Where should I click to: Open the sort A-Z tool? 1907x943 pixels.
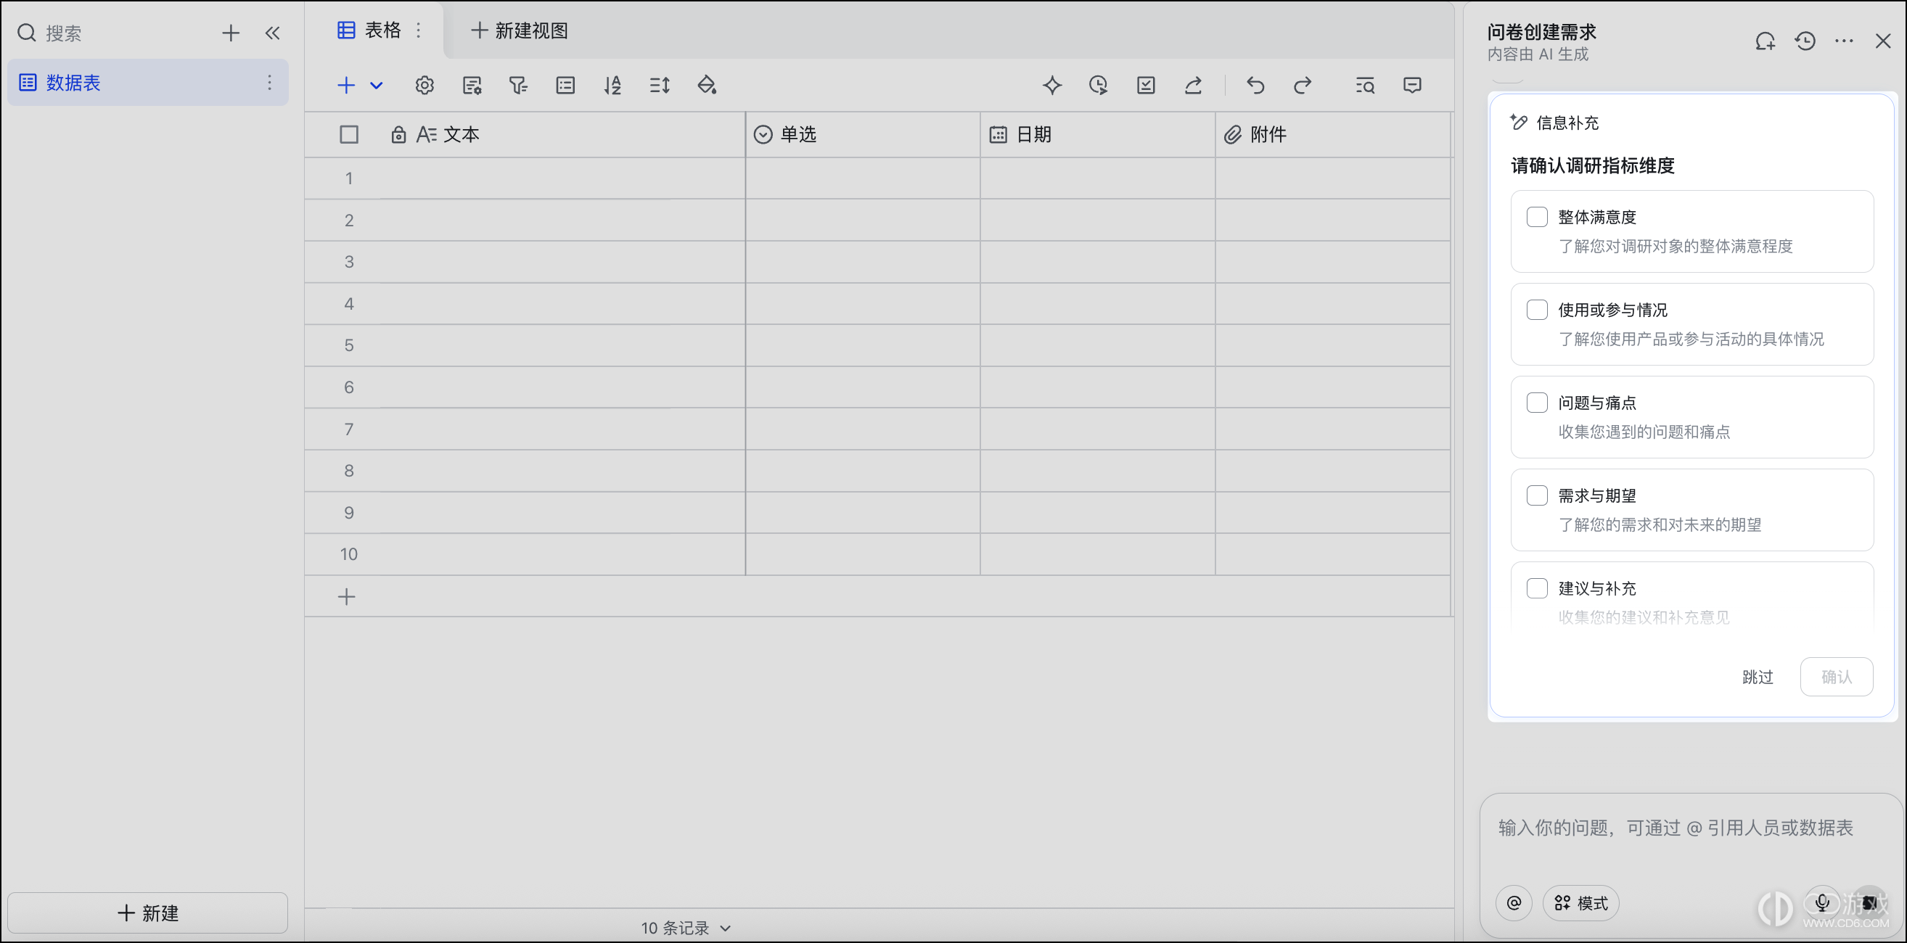point(612,85)
